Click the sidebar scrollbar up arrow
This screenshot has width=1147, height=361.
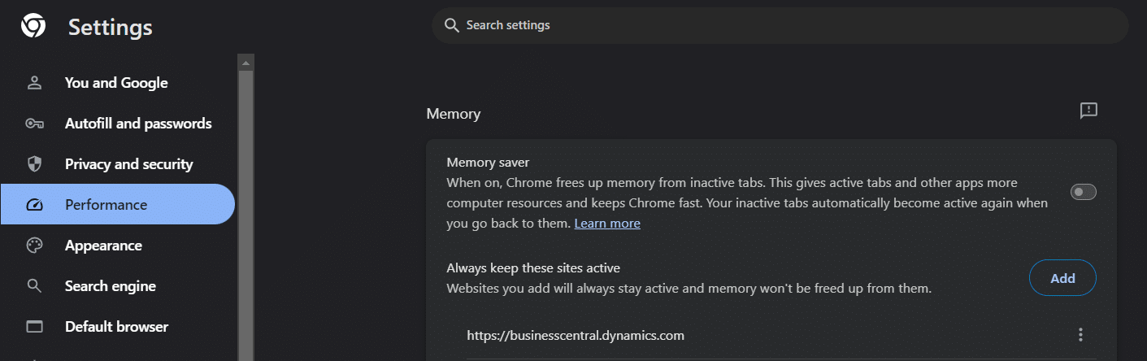(246, 62)
